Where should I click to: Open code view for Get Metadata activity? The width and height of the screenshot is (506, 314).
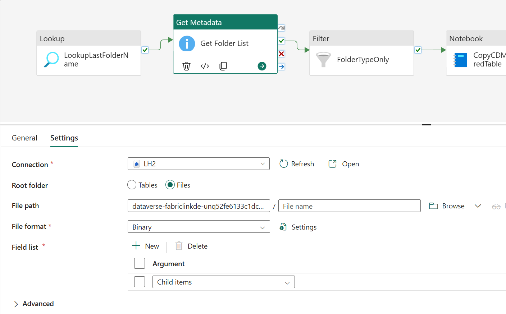click(205, 66)
